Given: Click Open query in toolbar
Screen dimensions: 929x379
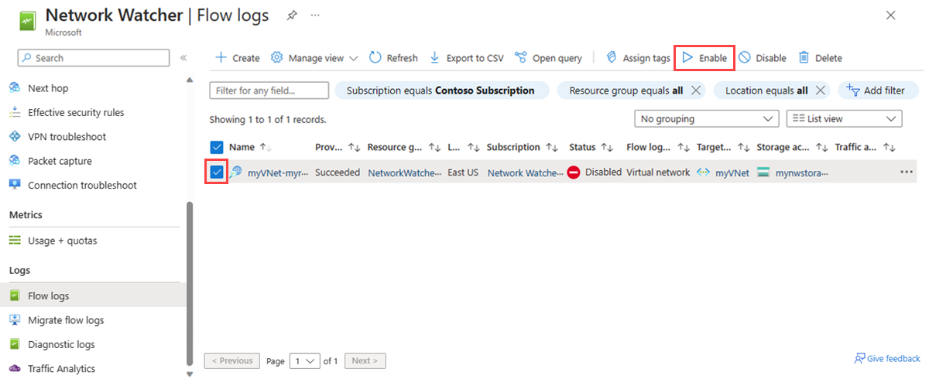Looking at the screenshot, I should (548, 58).
